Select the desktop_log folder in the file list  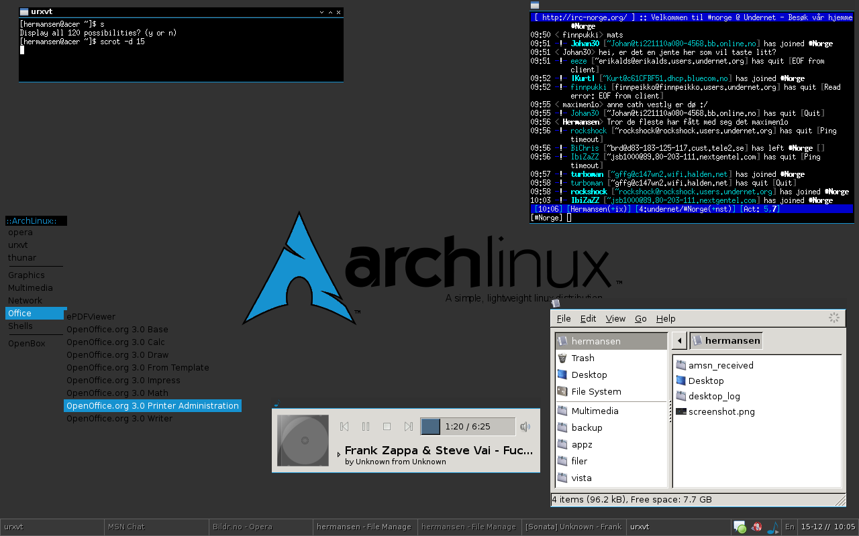(x=708, y=396)
